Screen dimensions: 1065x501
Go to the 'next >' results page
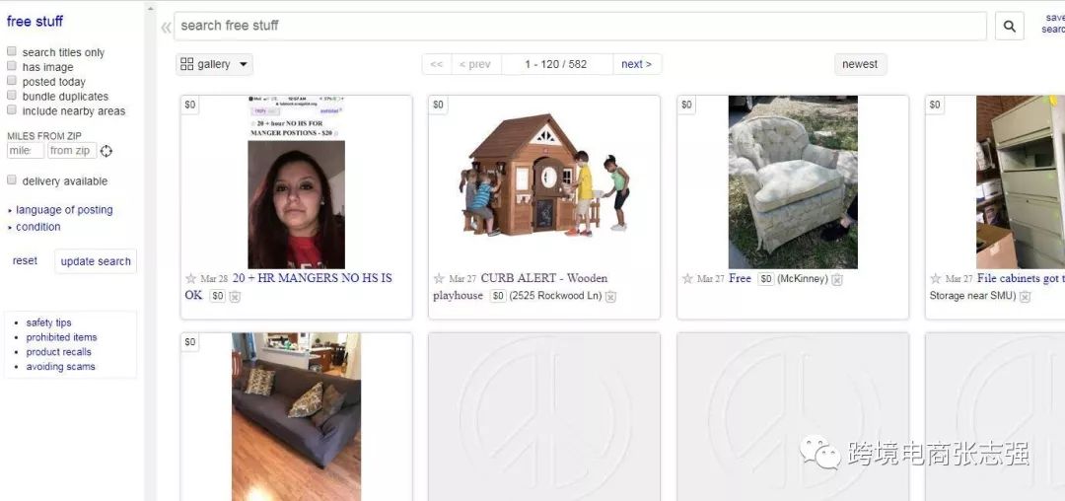pos(636,64)
